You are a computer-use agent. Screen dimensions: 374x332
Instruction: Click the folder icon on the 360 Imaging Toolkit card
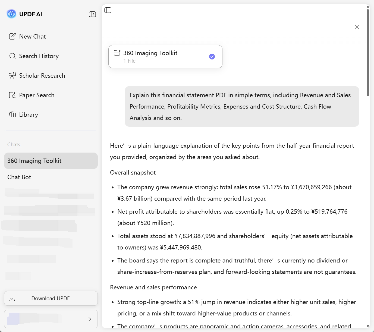click(x=117, y=53)
